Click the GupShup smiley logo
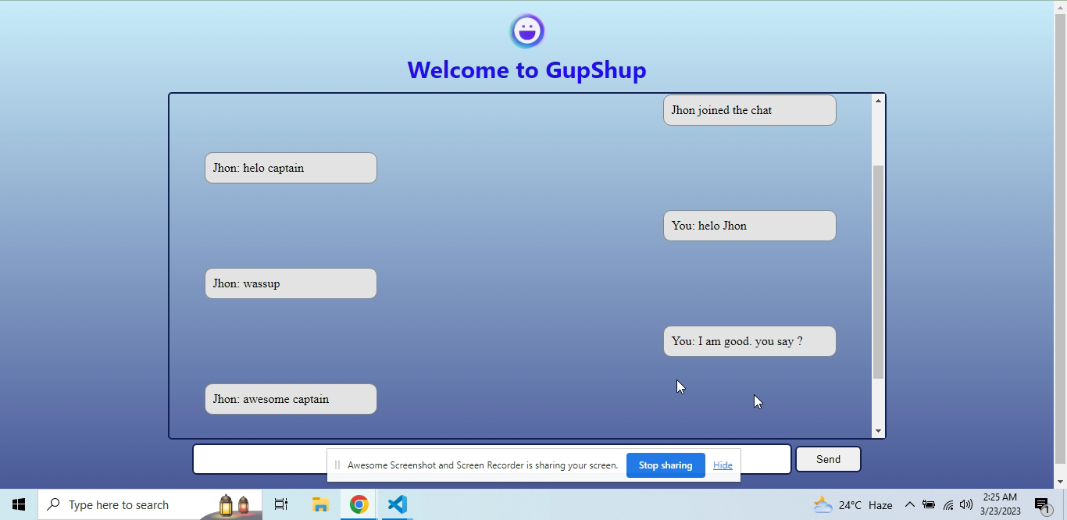Viewport: 1067px width, 520px height. 527,31
